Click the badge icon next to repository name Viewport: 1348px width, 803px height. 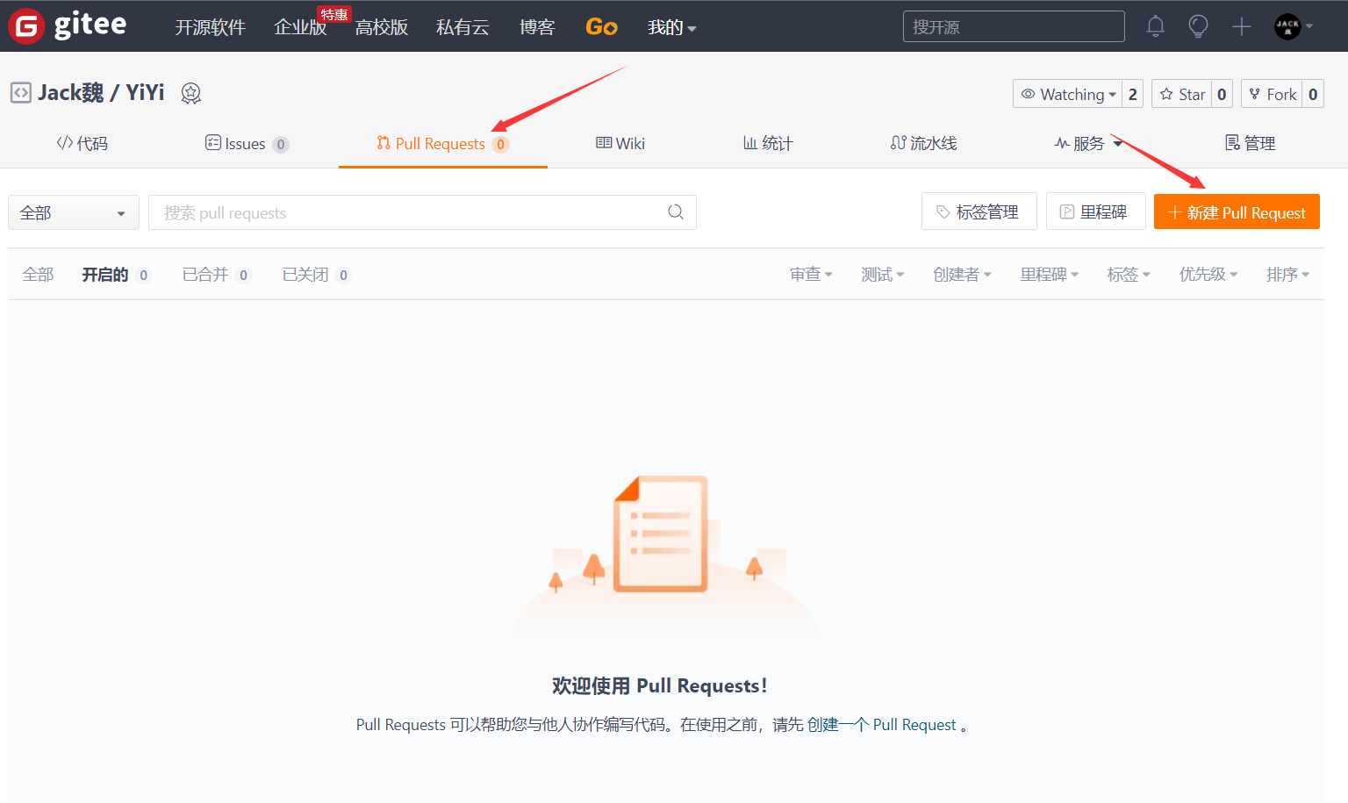click(x=190, y=93)
